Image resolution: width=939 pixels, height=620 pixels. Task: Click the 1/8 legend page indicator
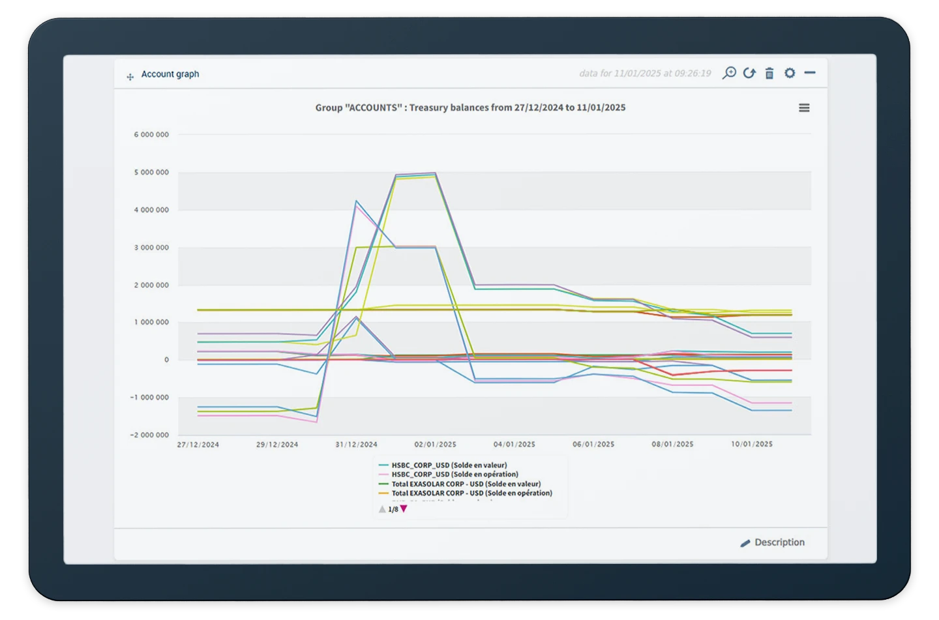(393, 510)
